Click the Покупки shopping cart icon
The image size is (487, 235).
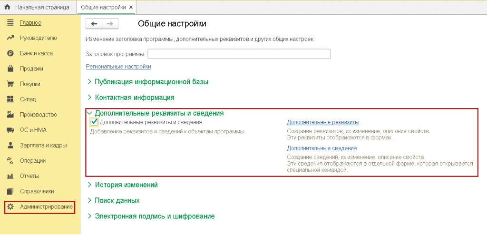pos(10,84)
